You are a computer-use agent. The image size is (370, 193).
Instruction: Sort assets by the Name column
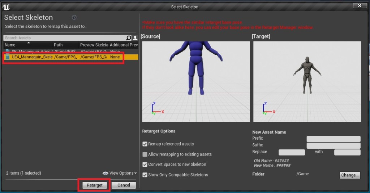[10, 45]
